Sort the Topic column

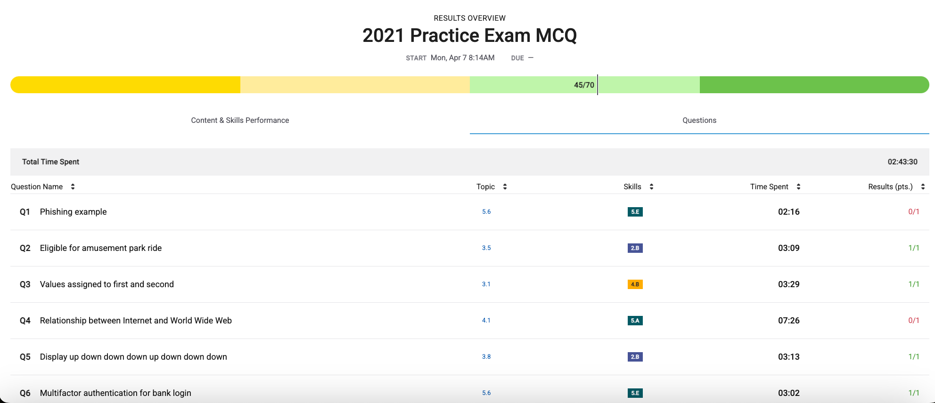click(505, 186)
